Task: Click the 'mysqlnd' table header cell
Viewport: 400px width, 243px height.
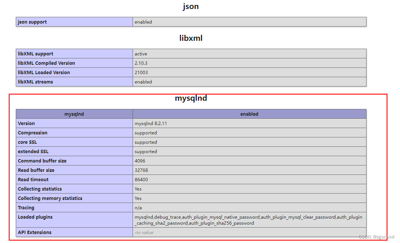Action: [74, 114]
